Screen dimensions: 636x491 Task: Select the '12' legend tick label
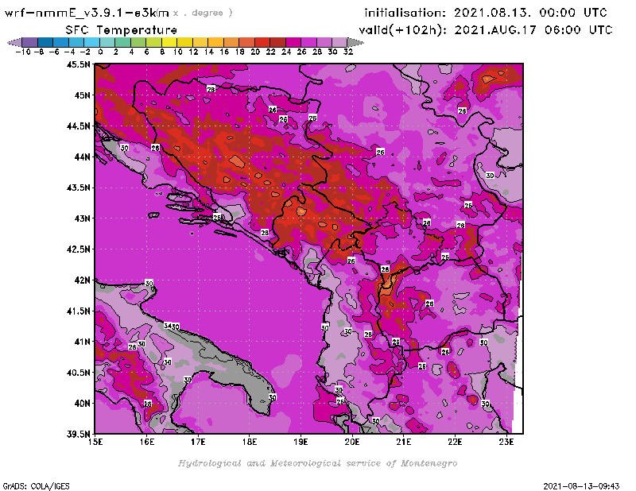coord(193,52)
